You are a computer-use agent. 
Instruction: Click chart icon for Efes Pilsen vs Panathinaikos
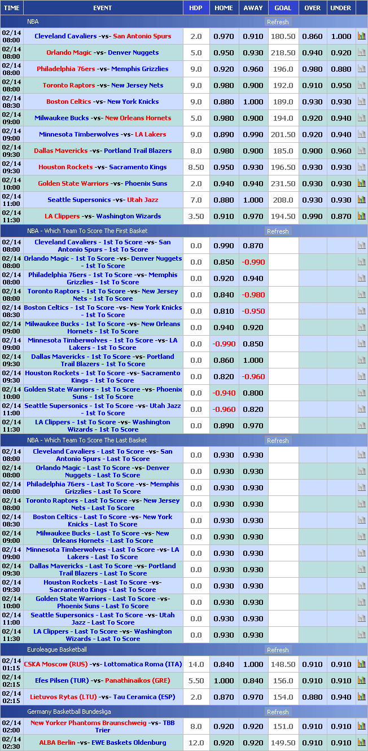tap(361, 680)
